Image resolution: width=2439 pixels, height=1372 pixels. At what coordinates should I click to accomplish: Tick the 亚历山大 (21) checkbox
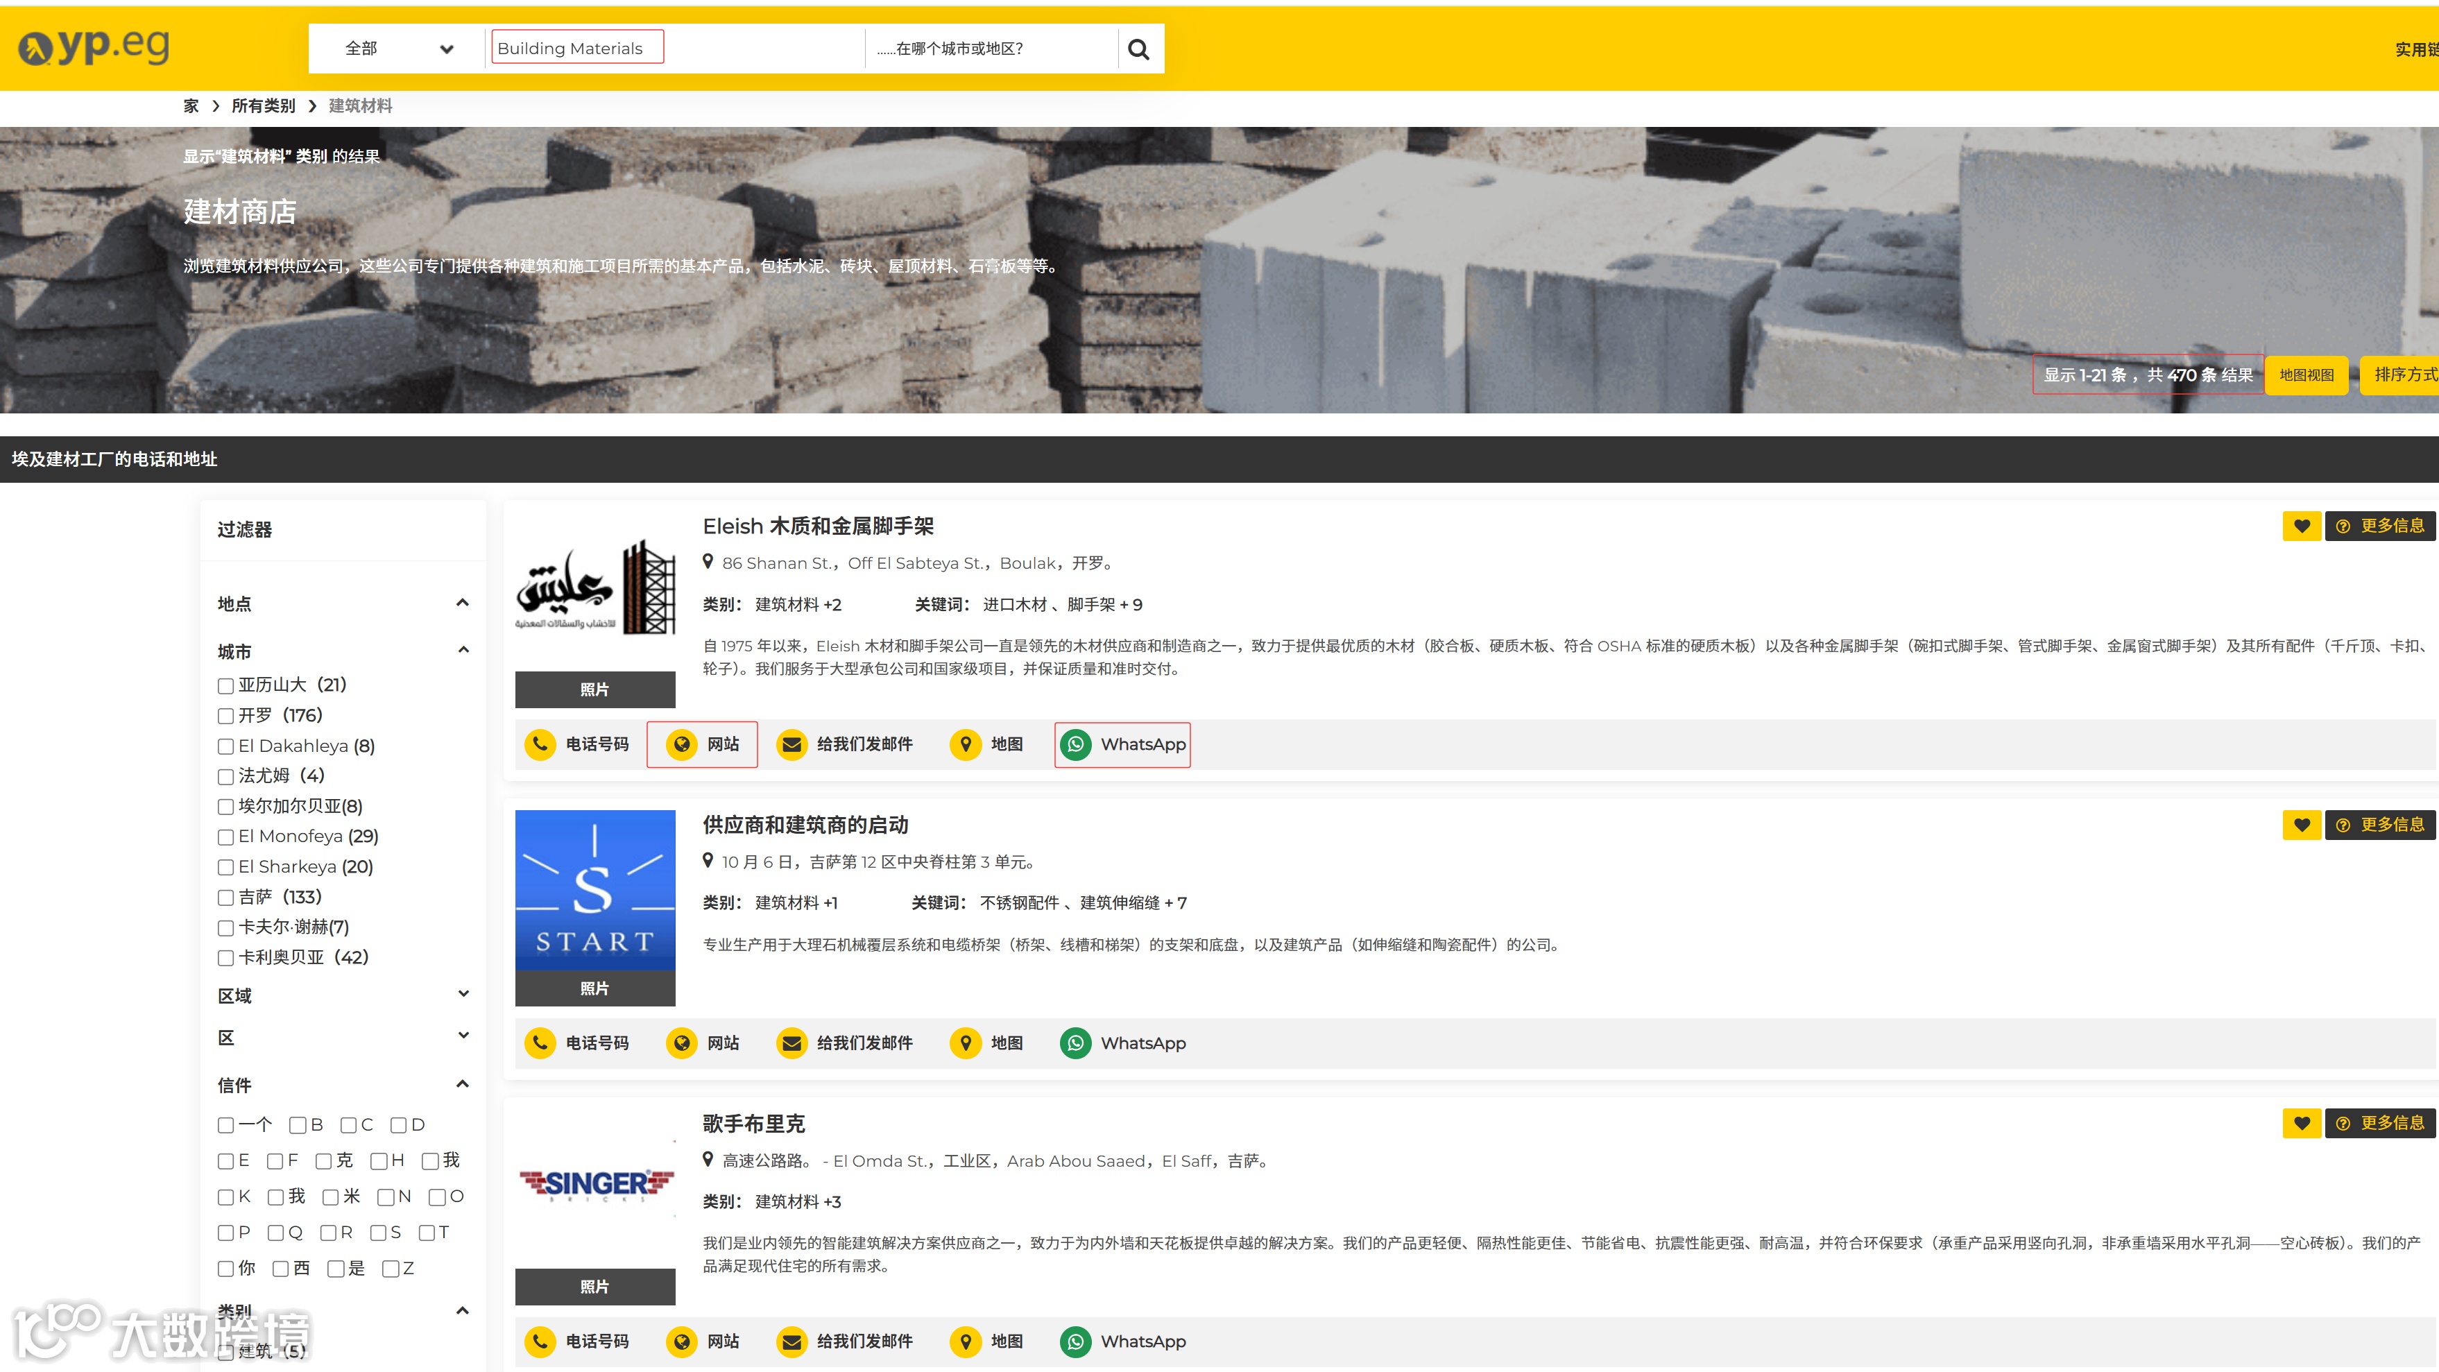pyautogui.click(x=225, y=687)
